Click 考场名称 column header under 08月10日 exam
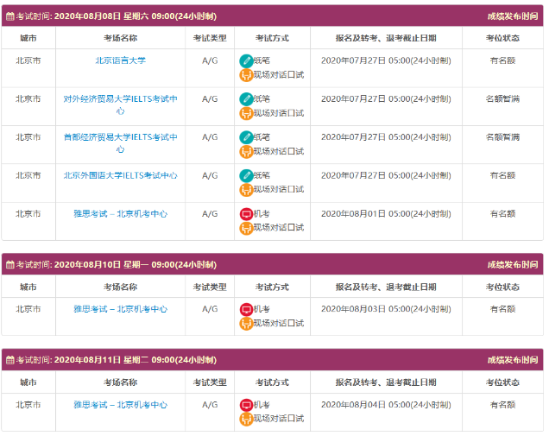Image resolution: width=549 pixels, height=436 pixels. point(121,287)
